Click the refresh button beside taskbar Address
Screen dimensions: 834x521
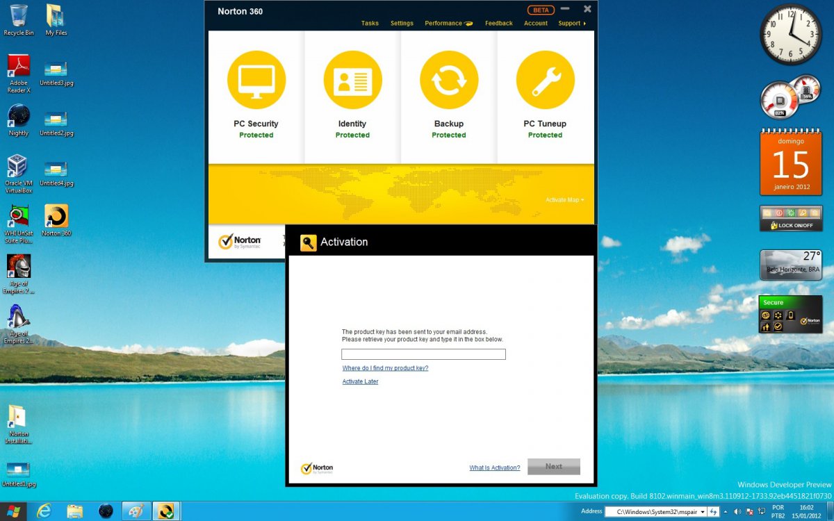coord(713,512)
